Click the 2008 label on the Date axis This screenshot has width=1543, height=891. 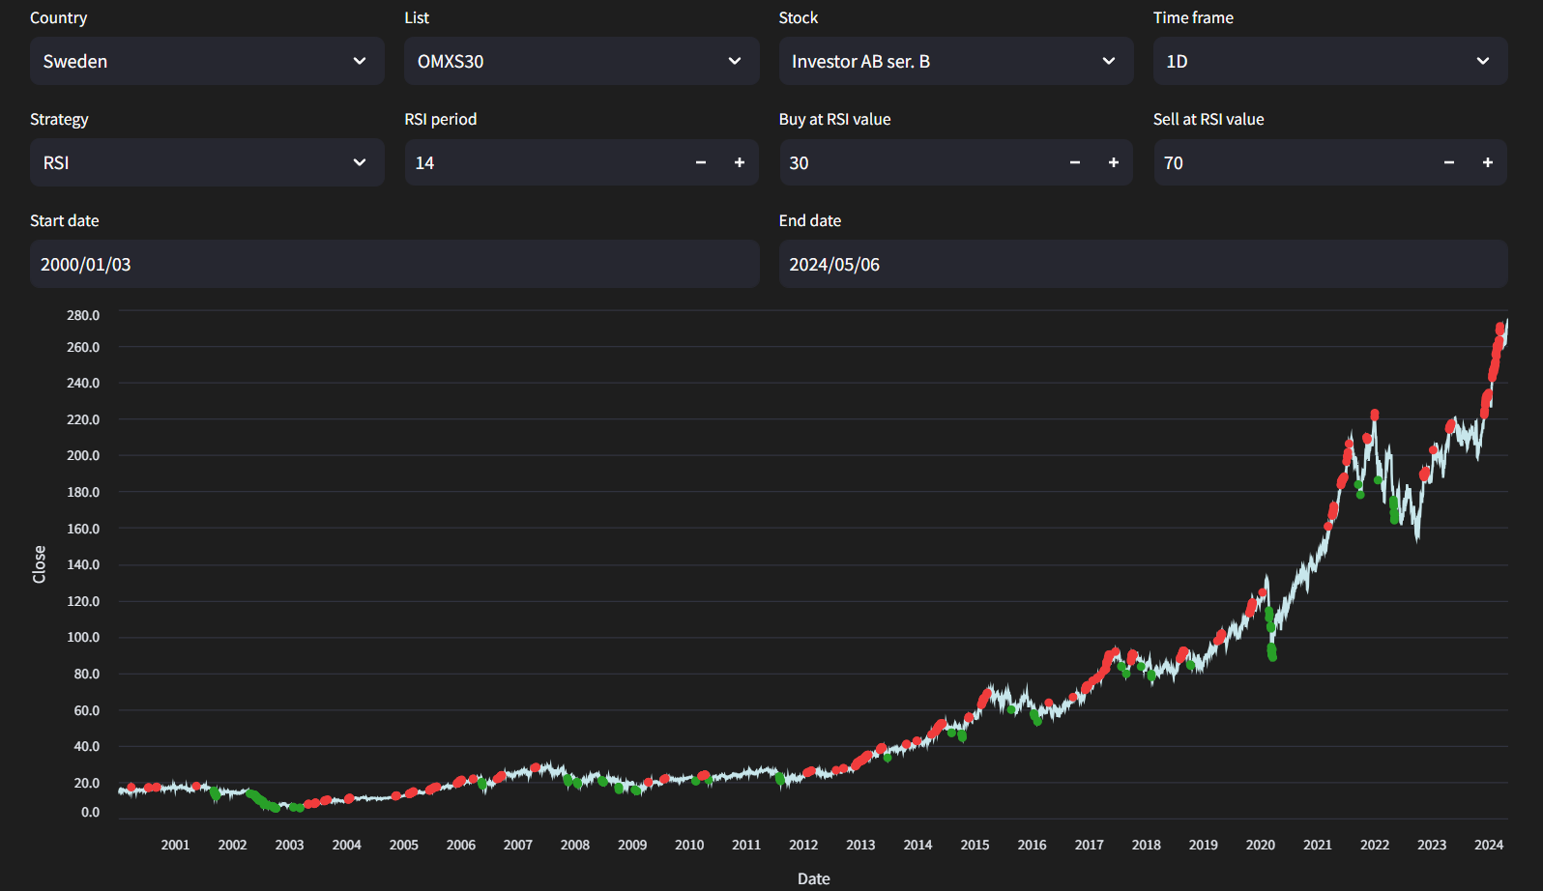(575, 845)
